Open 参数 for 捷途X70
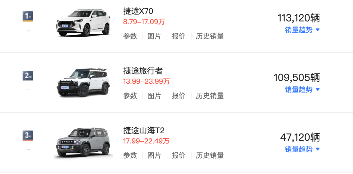 coord(130,36)
